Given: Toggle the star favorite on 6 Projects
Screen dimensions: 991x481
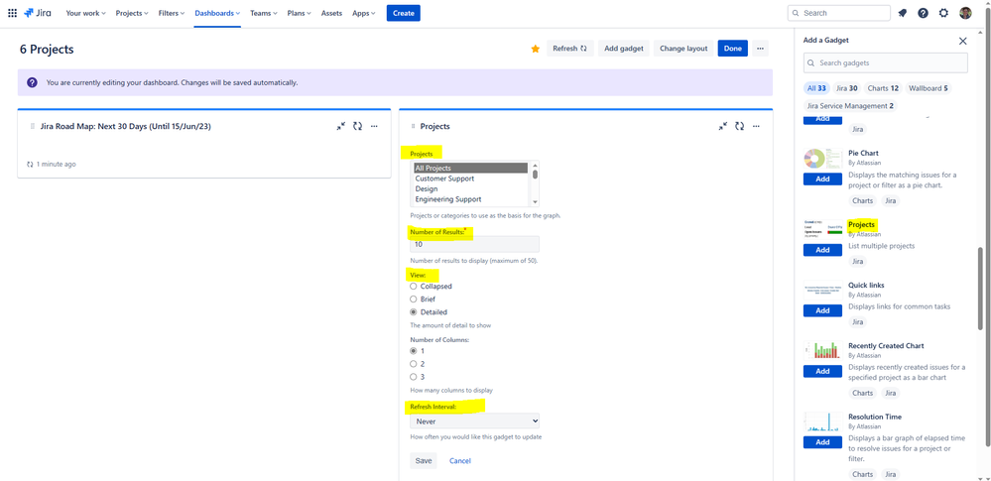Looking at the screenshot, I should (x=536, y=49).
